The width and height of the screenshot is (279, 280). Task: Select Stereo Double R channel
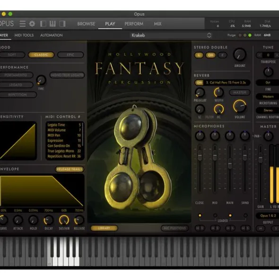tap(222, 55)
